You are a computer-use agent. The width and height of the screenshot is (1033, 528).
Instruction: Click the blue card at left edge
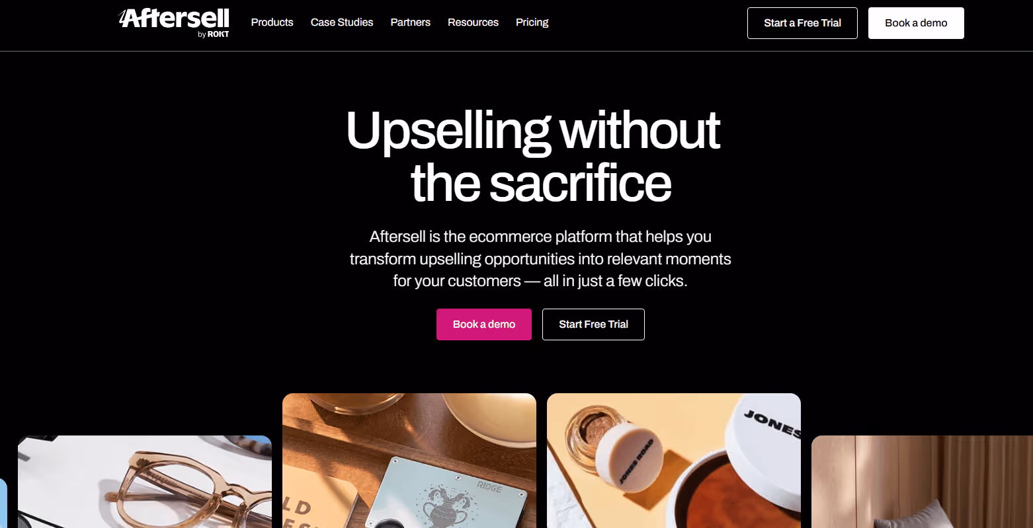point(3,502)
